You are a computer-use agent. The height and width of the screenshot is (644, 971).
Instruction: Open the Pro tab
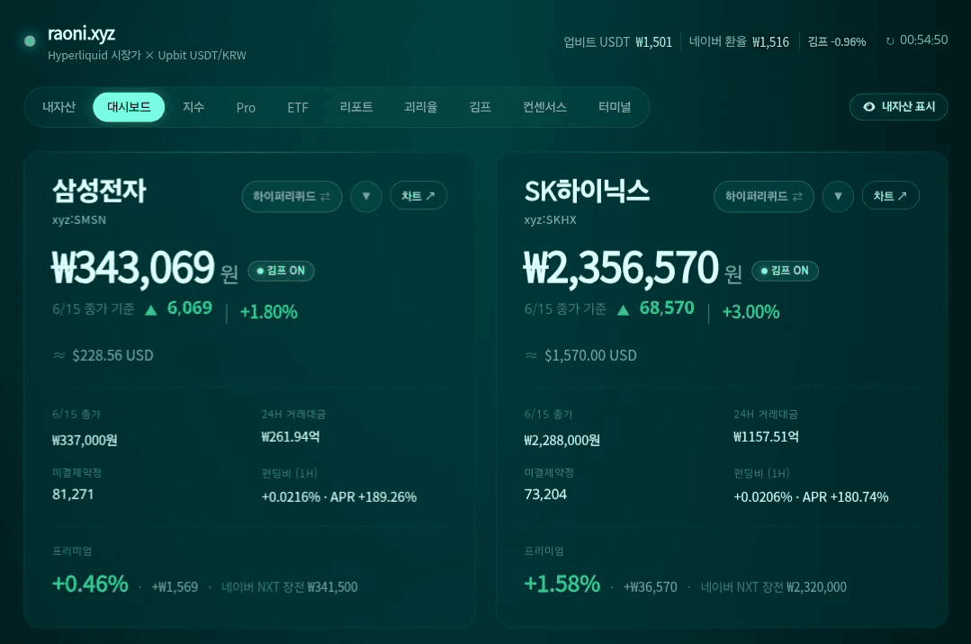246,108
